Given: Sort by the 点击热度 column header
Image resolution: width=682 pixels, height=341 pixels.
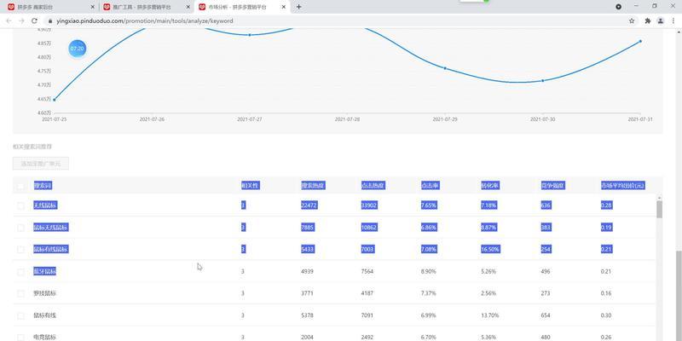Looking at the screenshot, I should point(373,186).
